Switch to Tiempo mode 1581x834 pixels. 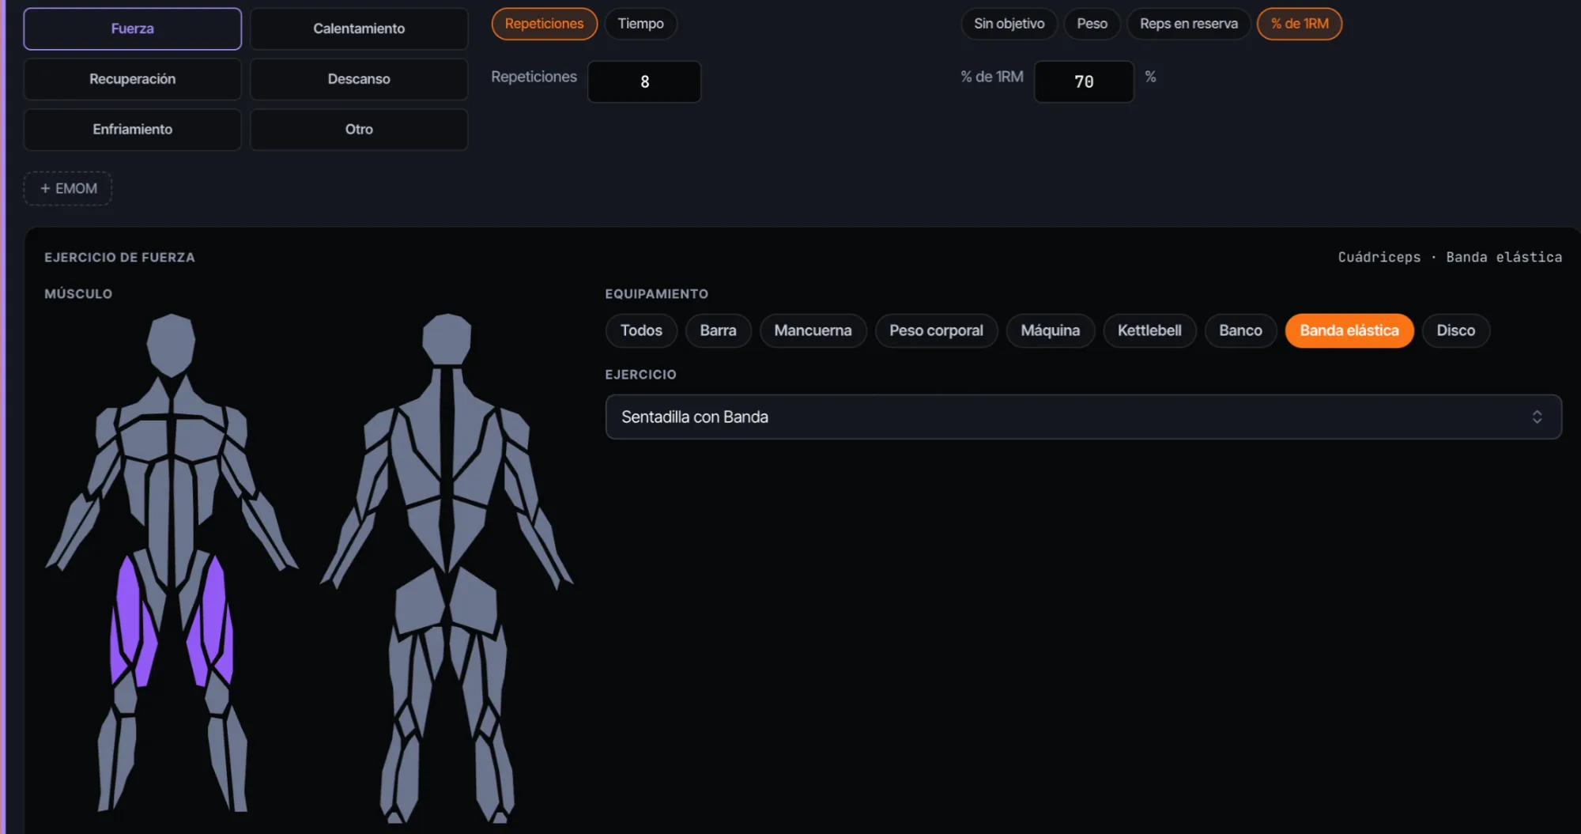click(x=640, y=24)
